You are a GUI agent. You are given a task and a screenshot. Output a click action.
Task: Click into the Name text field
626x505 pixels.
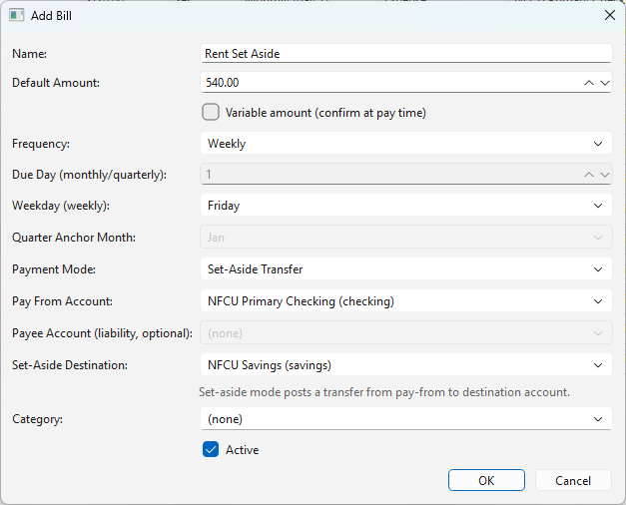point(405,54)
